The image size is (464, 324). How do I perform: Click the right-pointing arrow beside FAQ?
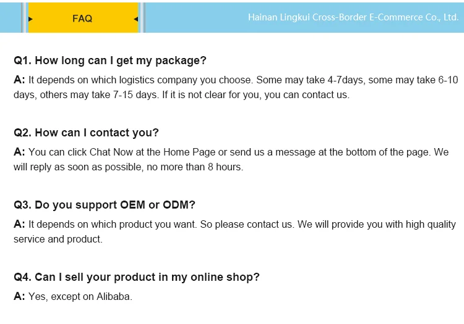click(x=30, y=19)
